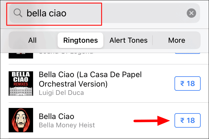Screen dimensions: 209x139
Task: Buy Bella Money Heist ringtone for ₹ 18
Action: coord(187,120)
